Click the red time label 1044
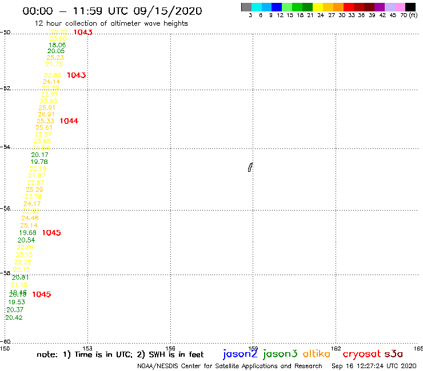 coord(69,121)
